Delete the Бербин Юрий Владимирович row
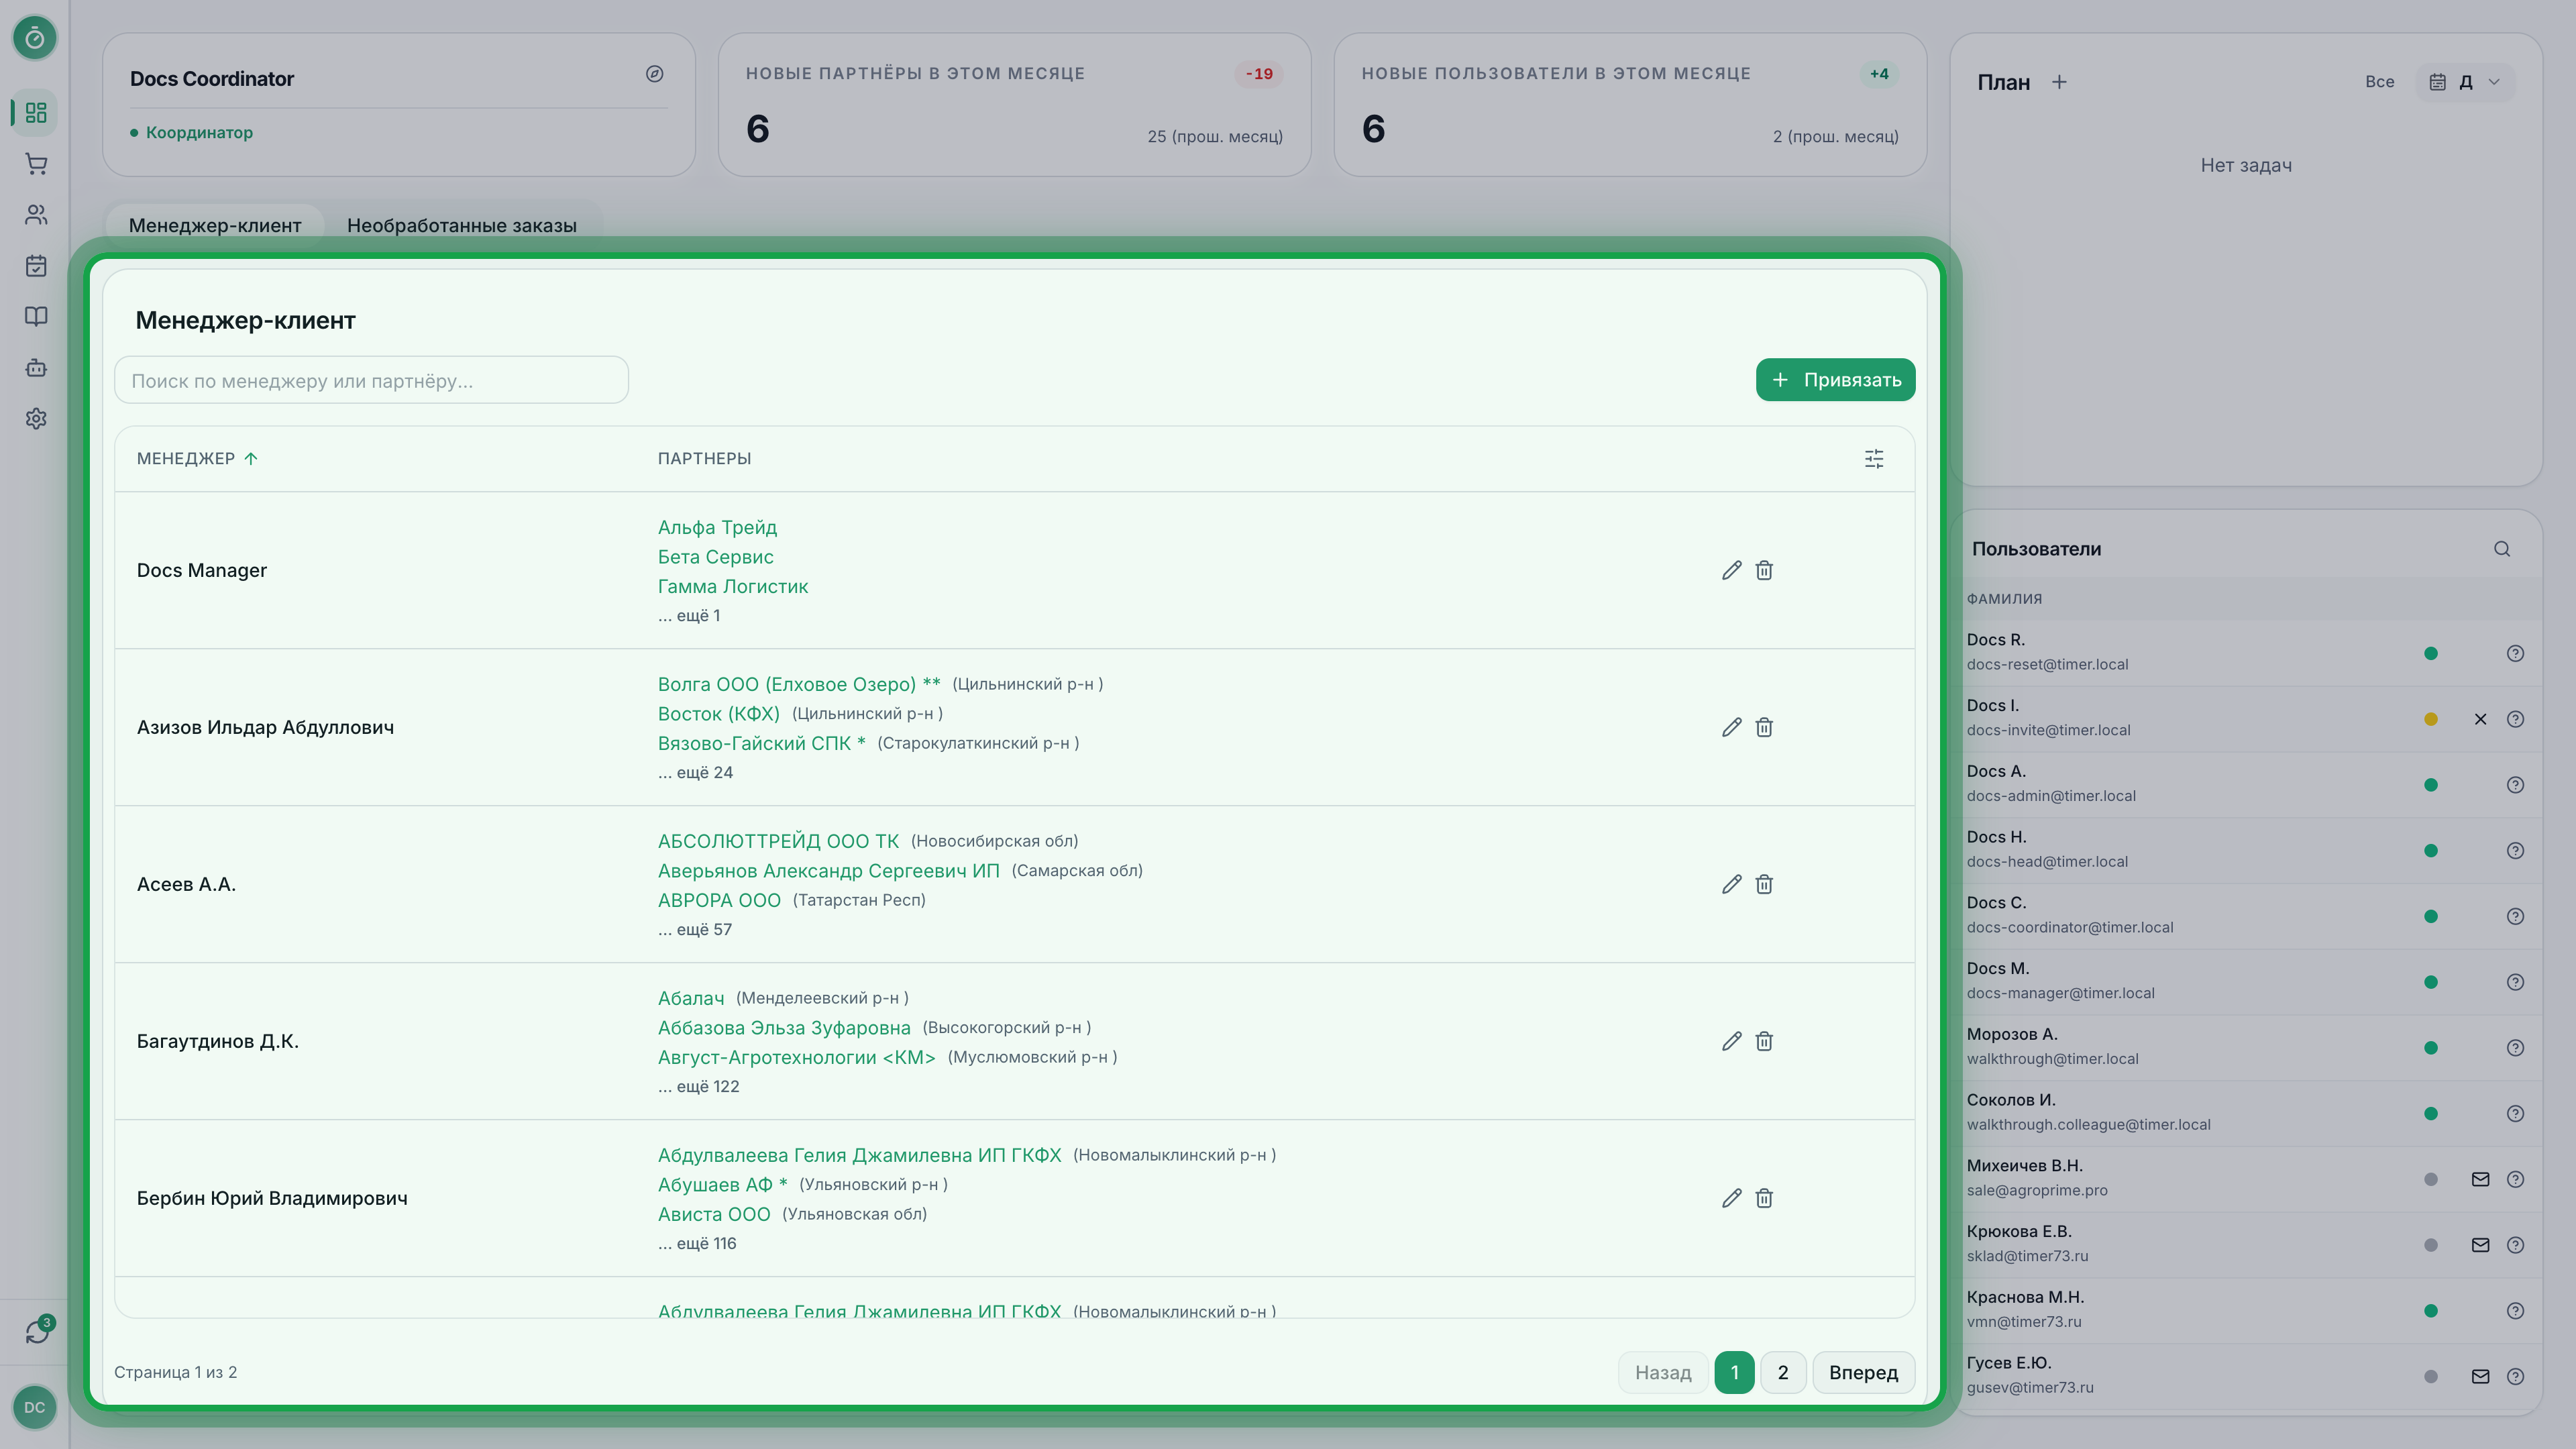 click(1764, 1198)
